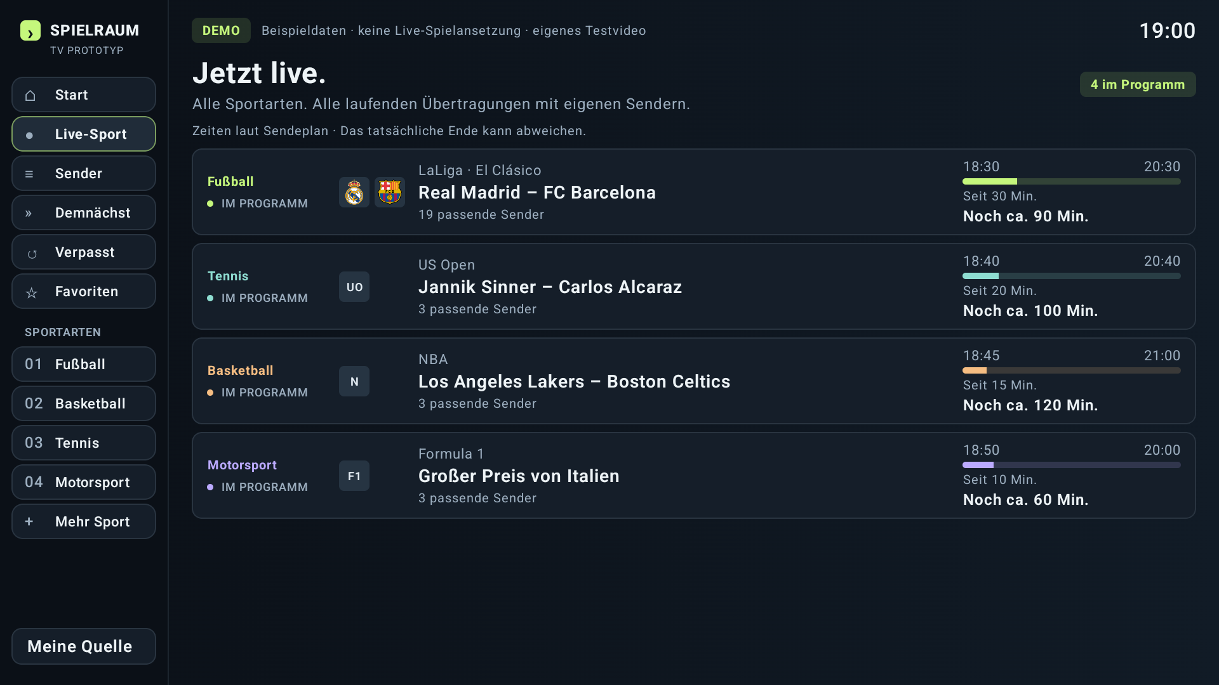Click the FC Barcelona crest
This screenshot has height=685, width=1219.
(390, 192)
